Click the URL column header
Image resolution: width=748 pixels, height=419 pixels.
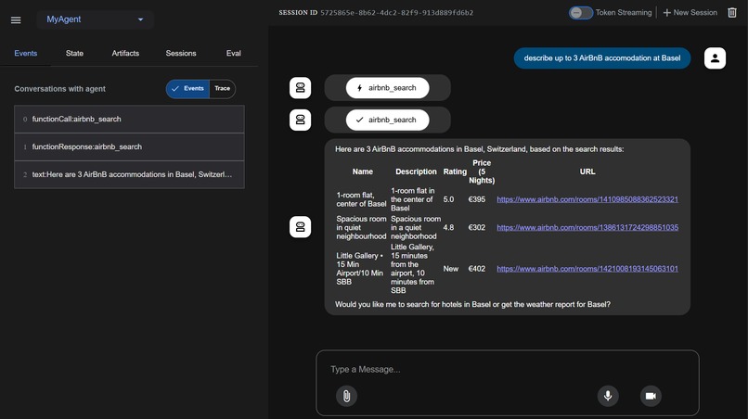(x=587, y=171)
